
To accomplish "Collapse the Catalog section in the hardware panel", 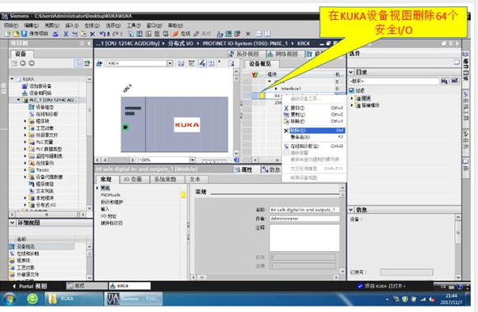I will 351,72.
